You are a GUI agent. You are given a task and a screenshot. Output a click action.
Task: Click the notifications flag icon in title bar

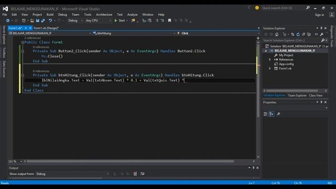point(249,8)
